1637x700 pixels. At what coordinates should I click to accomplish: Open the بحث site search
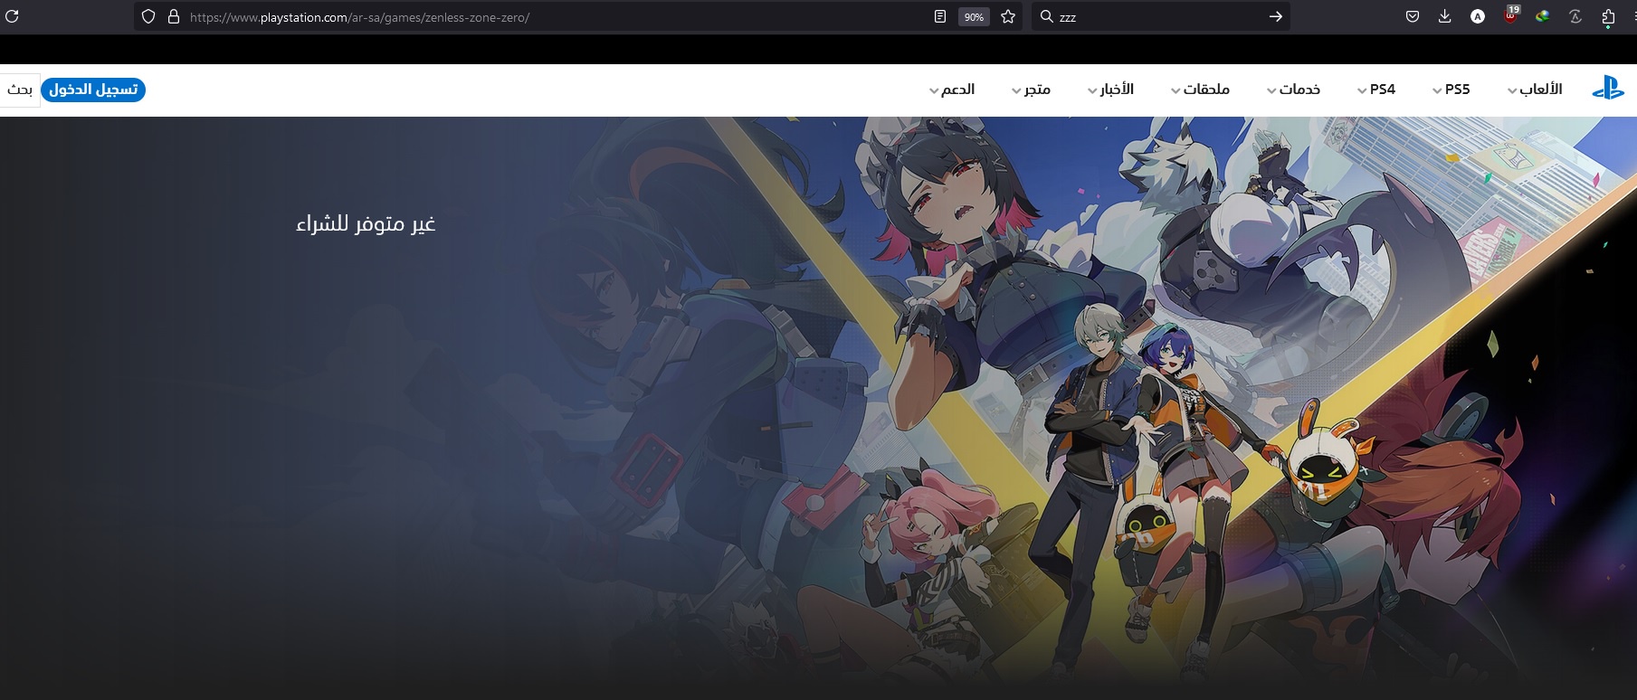20,90
